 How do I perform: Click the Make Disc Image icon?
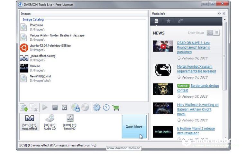click(76, 108)
